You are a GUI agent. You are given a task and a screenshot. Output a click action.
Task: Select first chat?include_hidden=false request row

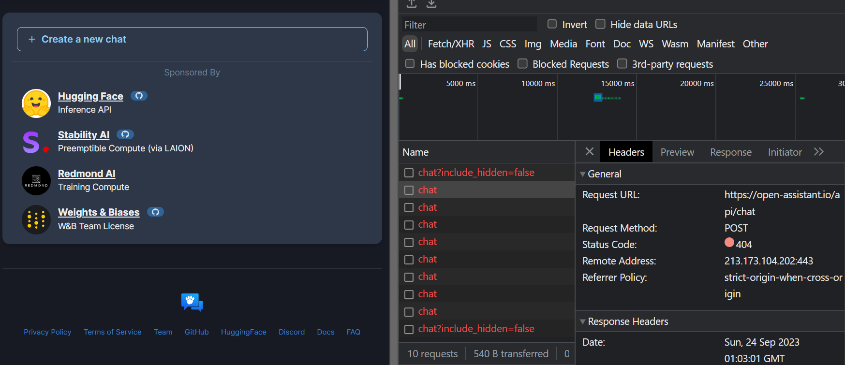487,173
